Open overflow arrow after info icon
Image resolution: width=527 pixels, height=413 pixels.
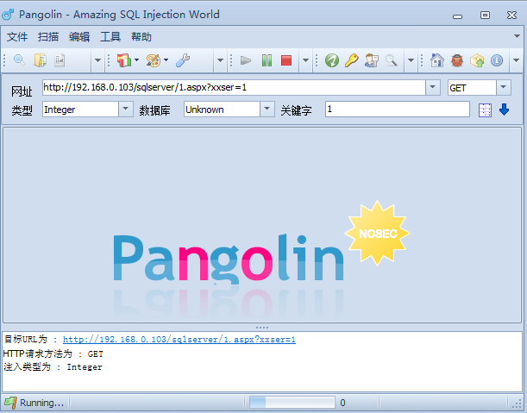click(517, 60)
